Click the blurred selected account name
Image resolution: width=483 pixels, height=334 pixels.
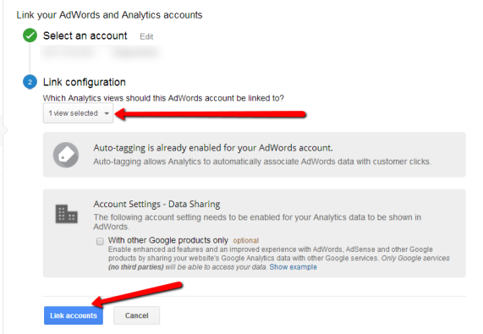click(101, 52)
